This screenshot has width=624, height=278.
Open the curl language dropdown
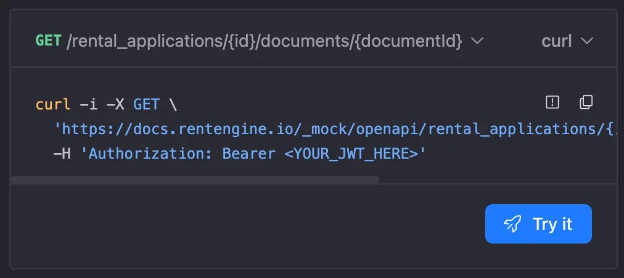coord(567,41)
